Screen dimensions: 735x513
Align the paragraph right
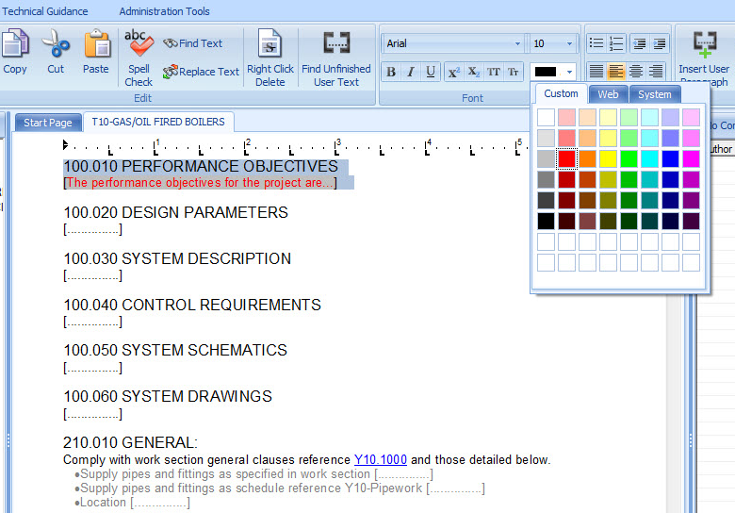point(656,72)
